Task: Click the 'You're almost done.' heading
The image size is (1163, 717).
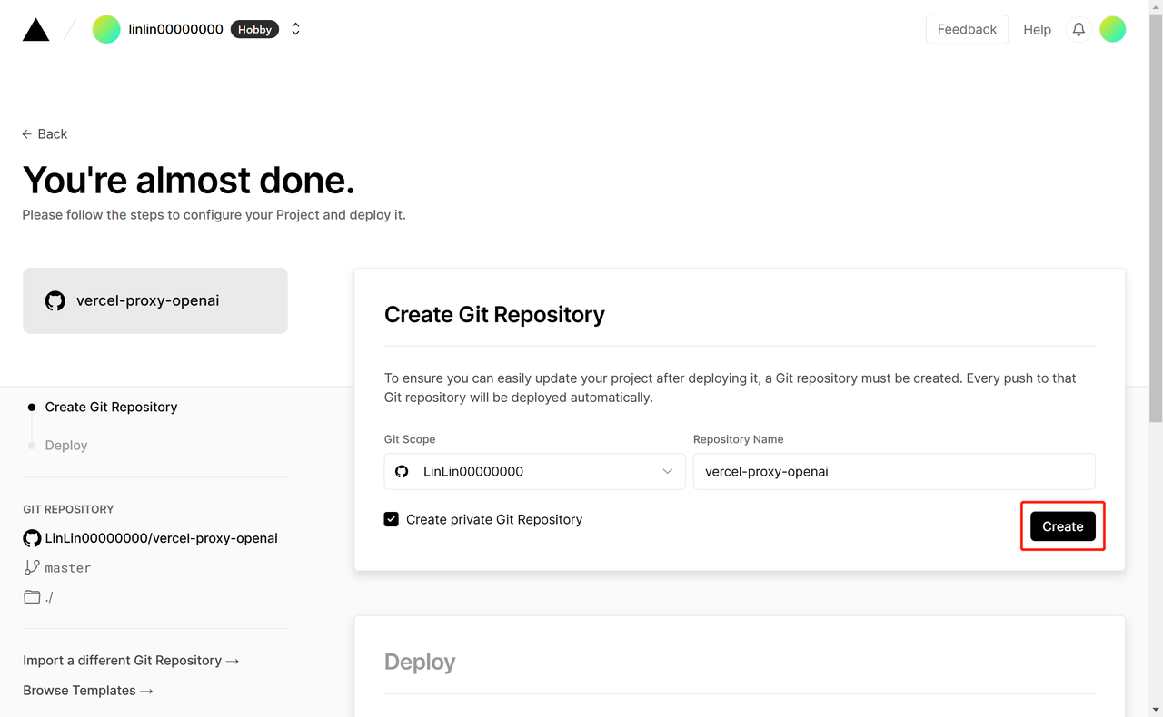Action: pyautogui.click(x=188, y=180)
